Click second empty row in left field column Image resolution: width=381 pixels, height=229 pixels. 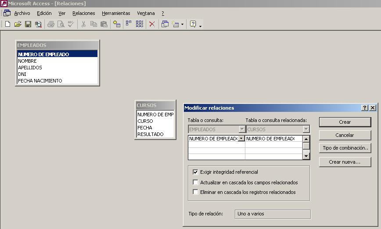[216, 150]
